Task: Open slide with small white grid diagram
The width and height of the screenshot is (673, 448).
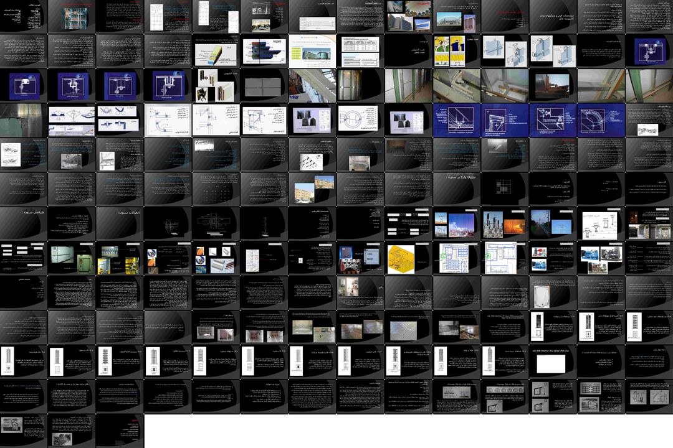Action: coord(504,189)
